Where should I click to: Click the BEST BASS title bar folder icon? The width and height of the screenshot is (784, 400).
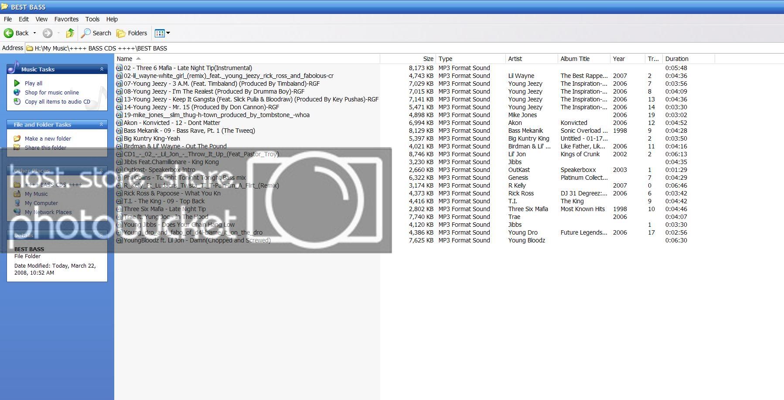tap(5, 7)
